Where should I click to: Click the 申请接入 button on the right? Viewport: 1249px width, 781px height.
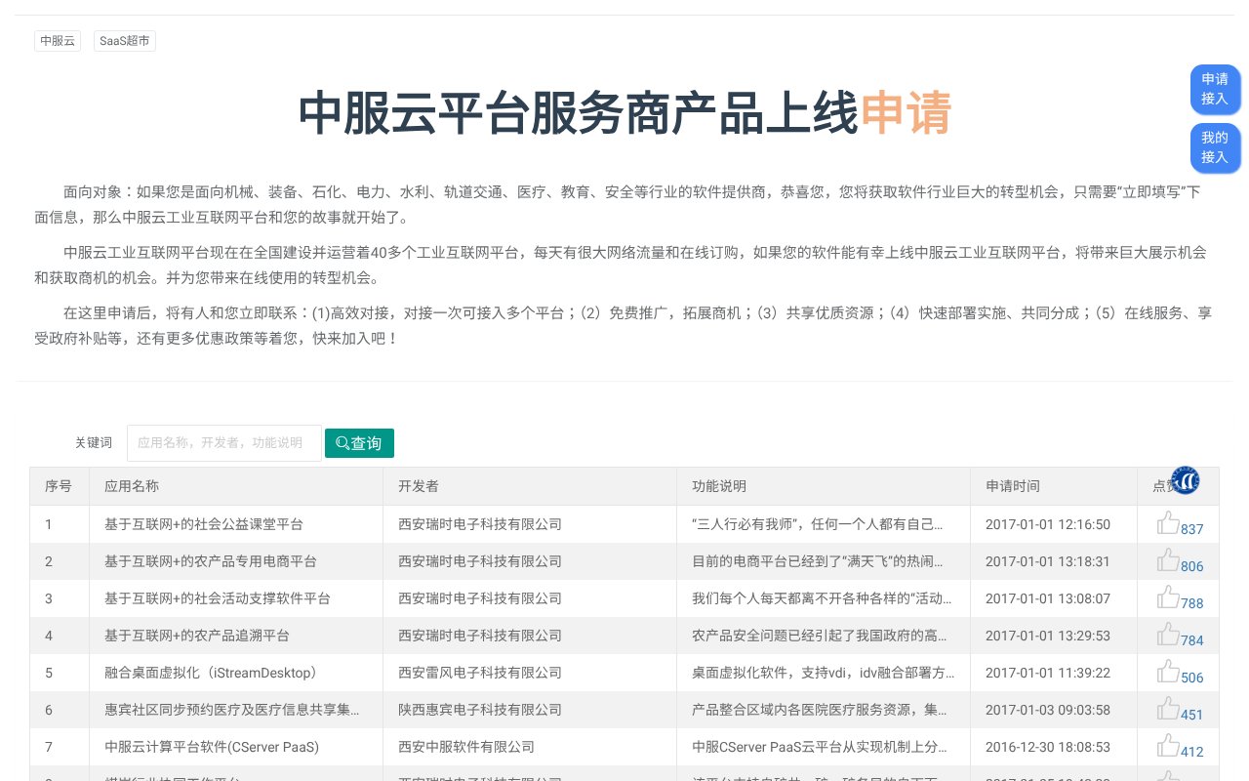(x=1215, y=90)
